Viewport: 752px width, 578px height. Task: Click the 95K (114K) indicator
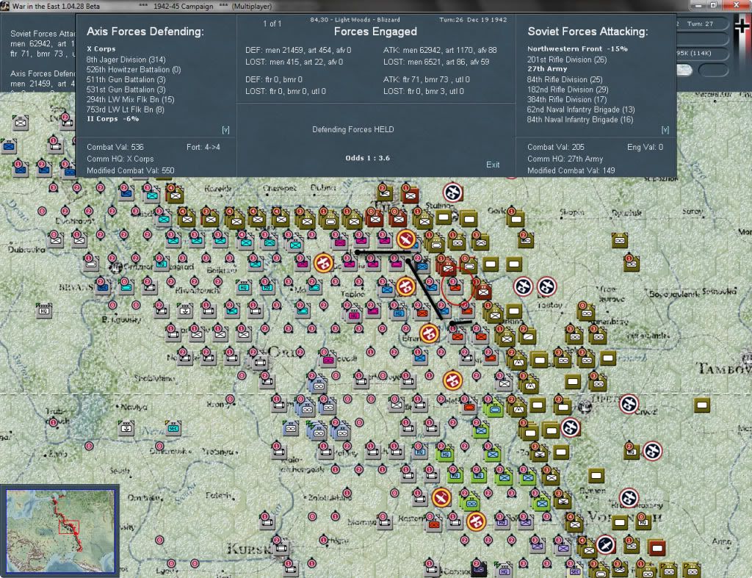tap(693, 53)
